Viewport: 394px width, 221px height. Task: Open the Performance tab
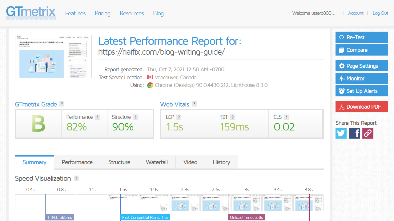77,162
